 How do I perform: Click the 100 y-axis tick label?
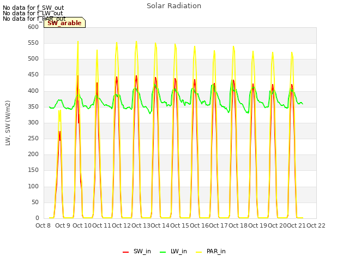tap(33, 187)
